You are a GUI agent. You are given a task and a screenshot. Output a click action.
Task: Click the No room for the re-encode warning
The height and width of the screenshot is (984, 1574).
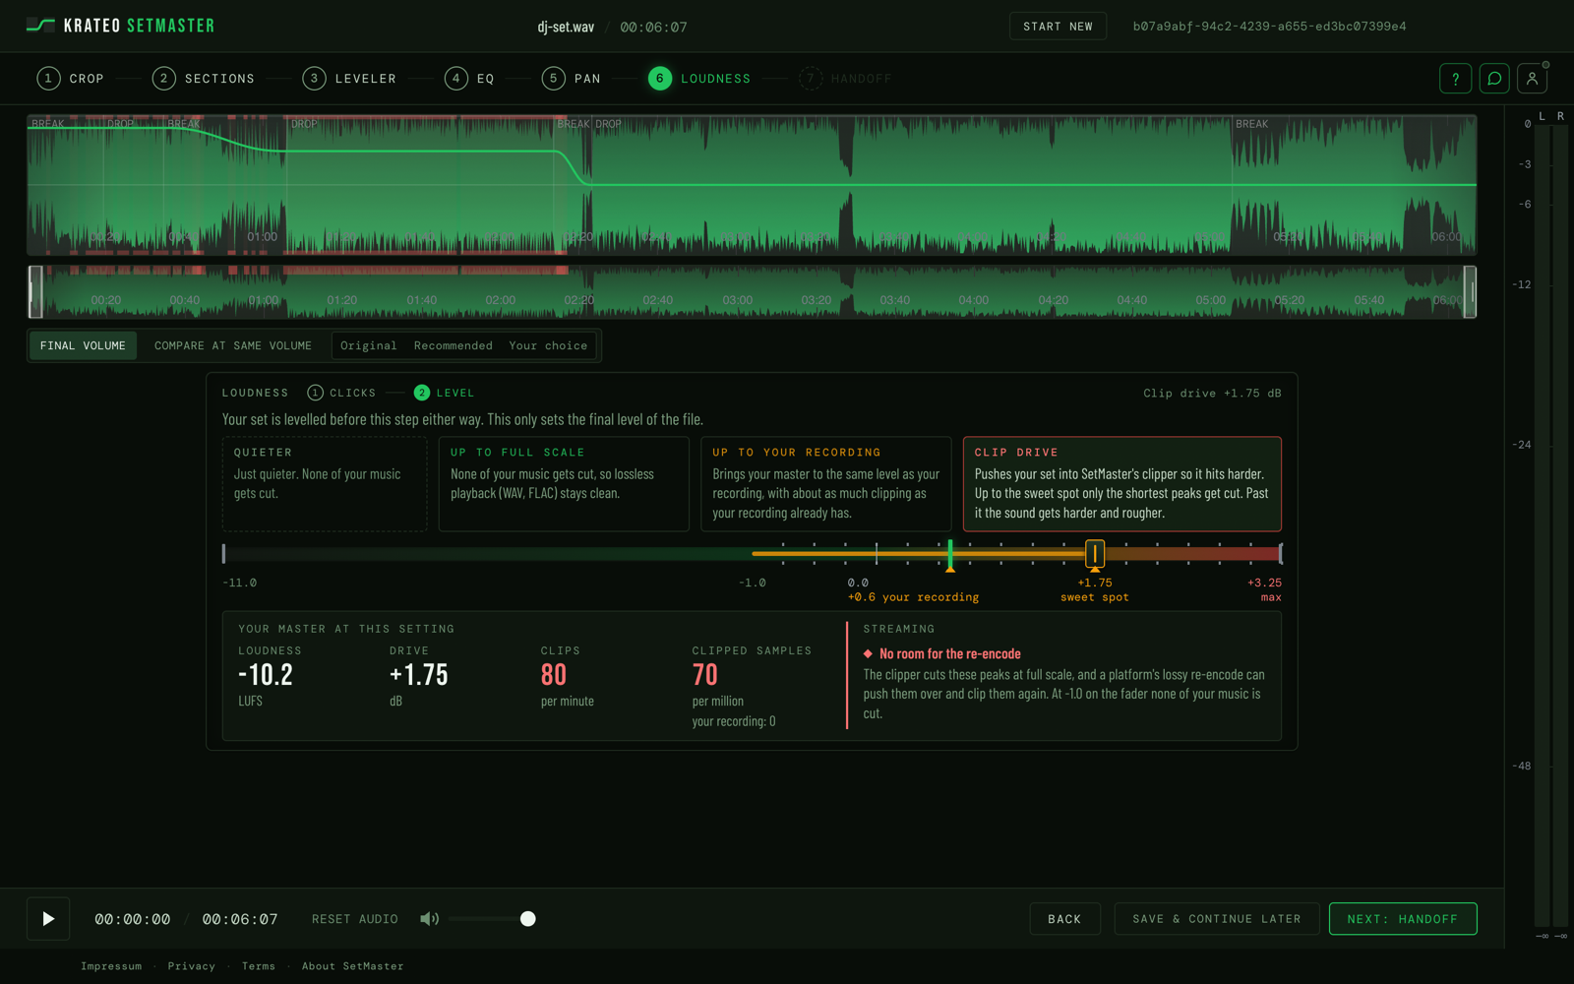(x=942, y=653)
